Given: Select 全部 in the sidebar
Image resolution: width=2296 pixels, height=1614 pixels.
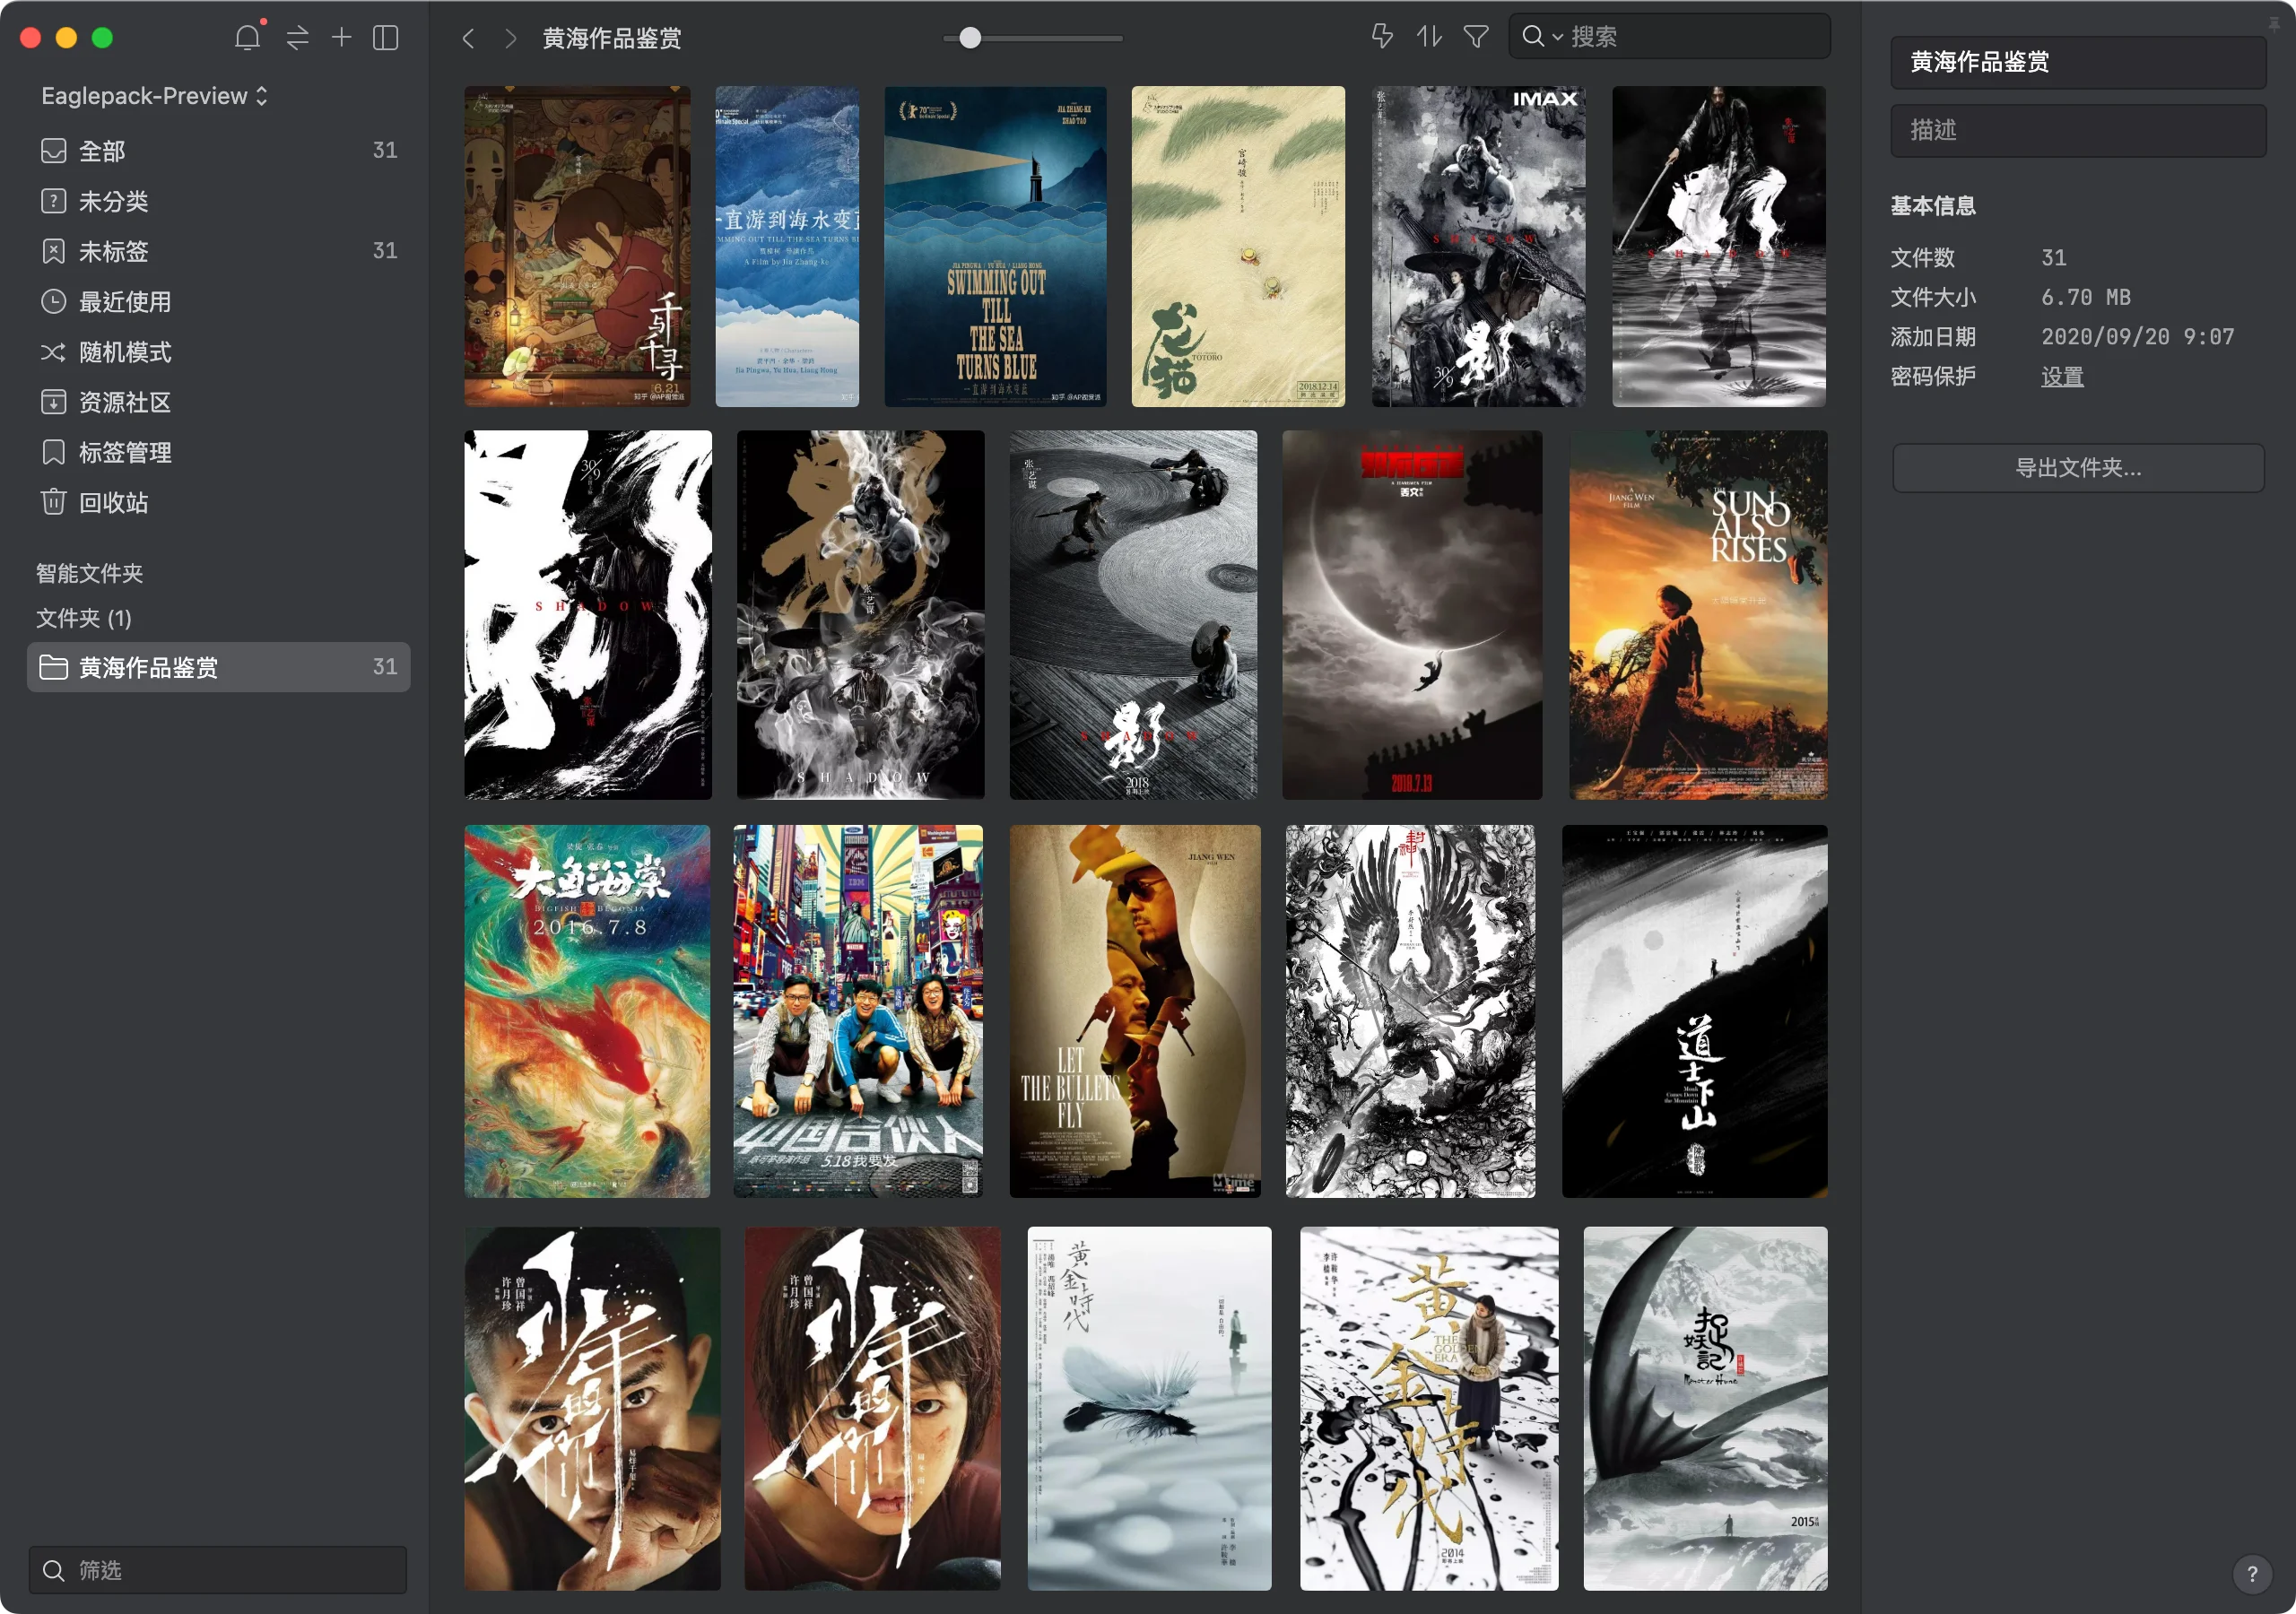Looking at the screenshot, I should point(218,150).
